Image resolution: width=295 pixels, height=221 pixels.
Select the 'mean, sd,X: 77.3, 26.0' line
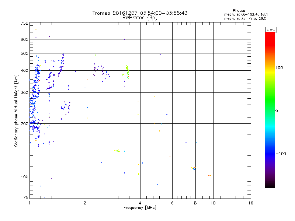(x=245, y=18)
